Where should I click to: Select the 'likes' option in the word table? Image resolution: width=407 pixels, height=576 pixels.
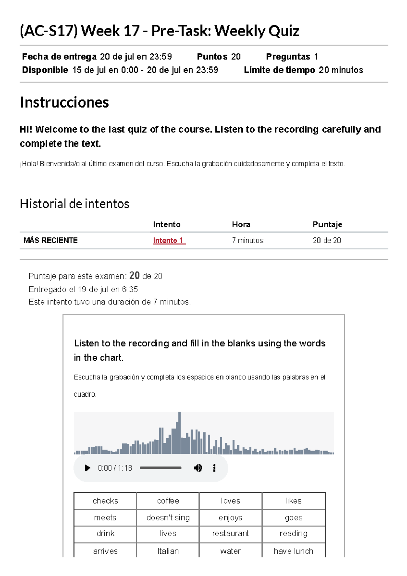(293, 500)
